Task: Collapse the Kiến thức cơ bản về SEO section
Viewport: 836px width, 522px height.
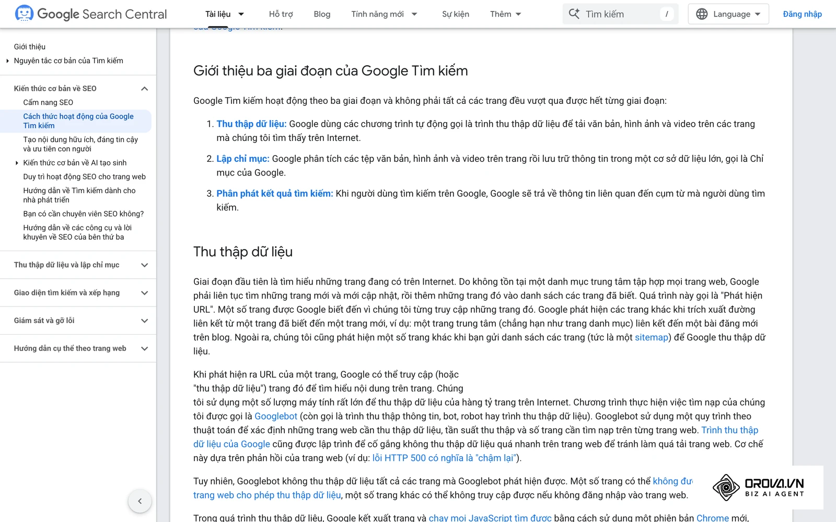Action: [145, 89]
